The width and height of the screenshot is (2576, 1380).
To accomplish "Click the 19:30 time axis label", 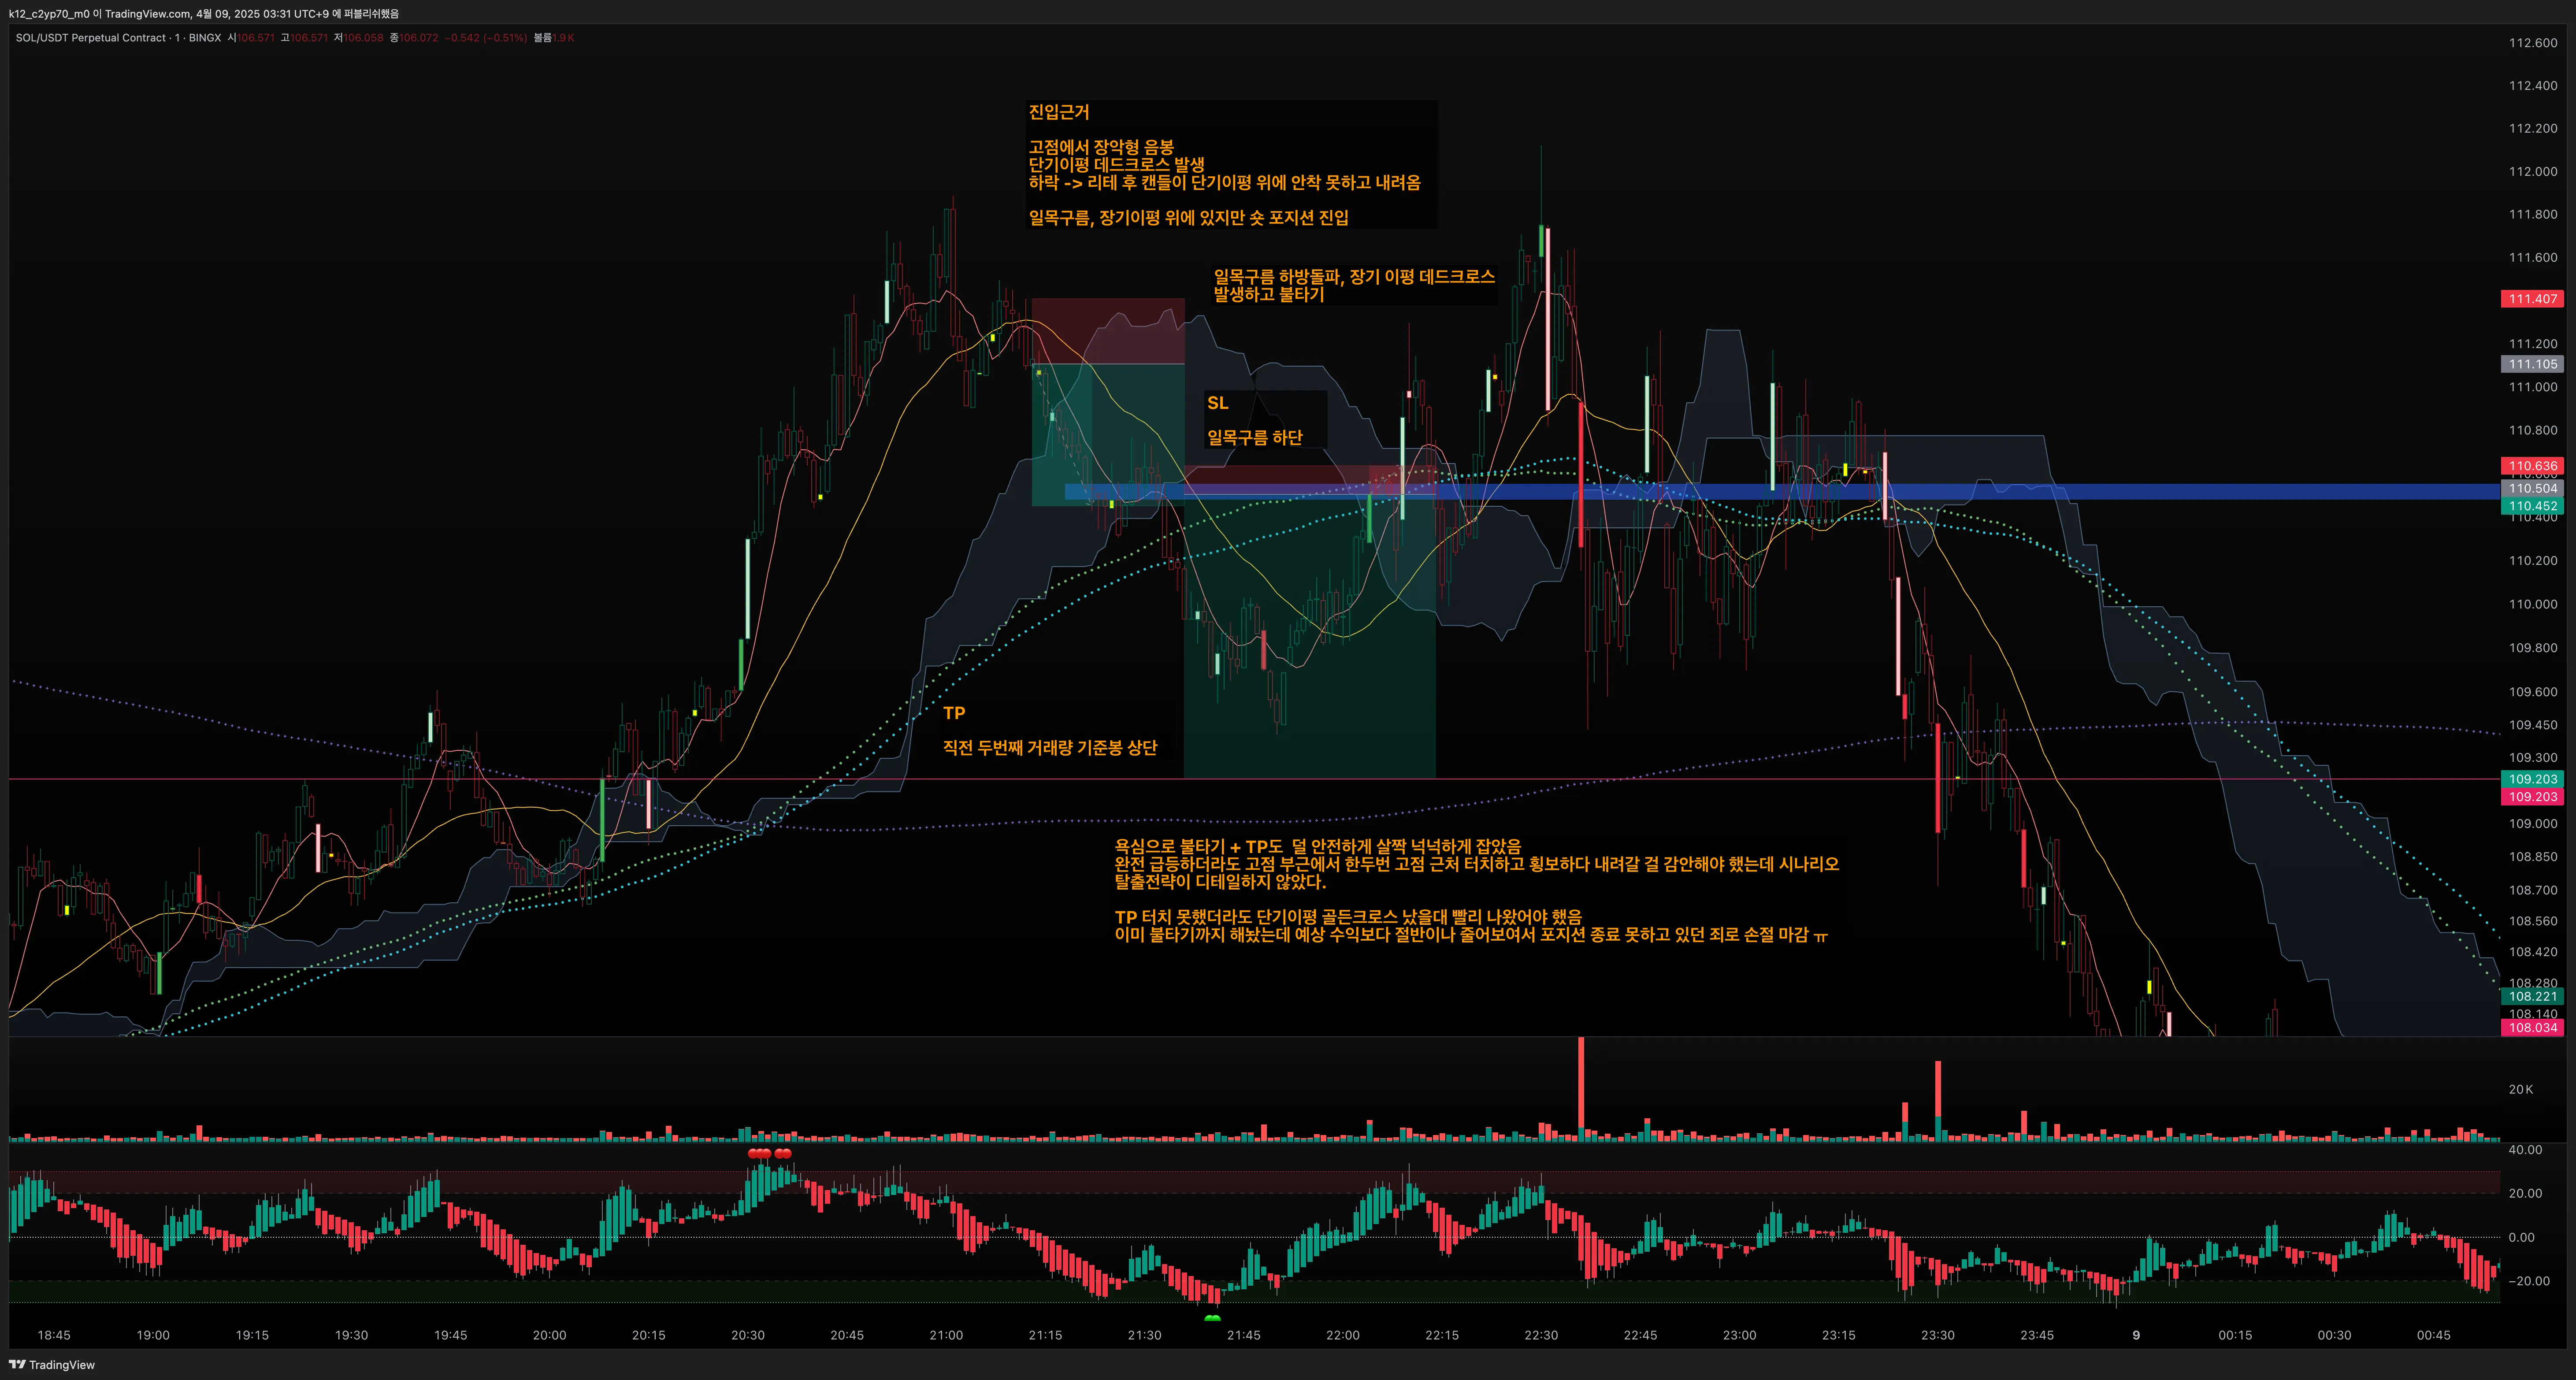I will pos(351,1335).
